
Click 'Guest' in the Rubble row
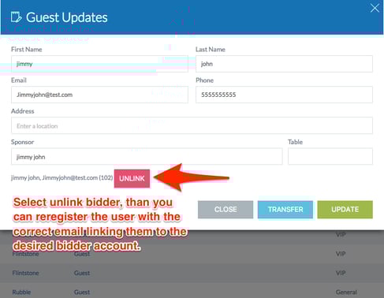pyautogui.click(x=82, y=292)
